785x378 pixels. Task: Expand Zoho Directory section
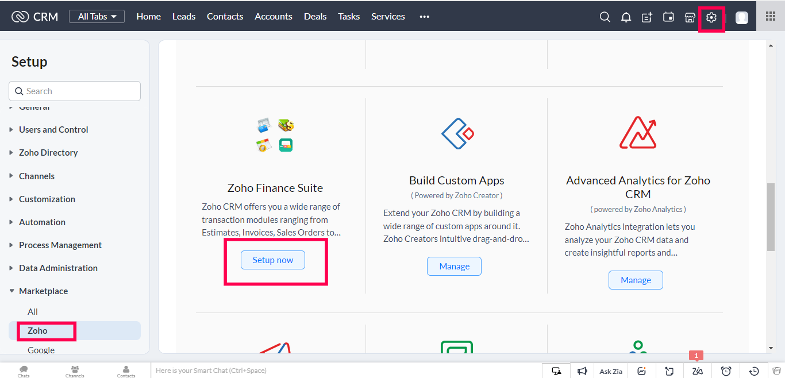pos(48,153)
